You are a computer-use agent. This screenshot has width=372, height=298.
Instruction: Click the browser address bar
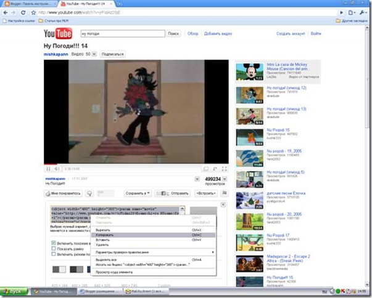coord(188,12)
